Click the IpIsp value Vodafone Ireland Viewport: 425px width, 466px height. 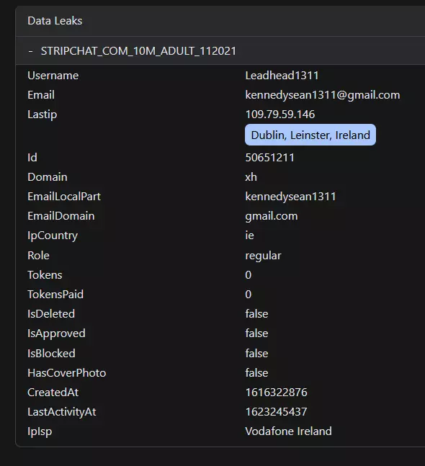point(288,431)
